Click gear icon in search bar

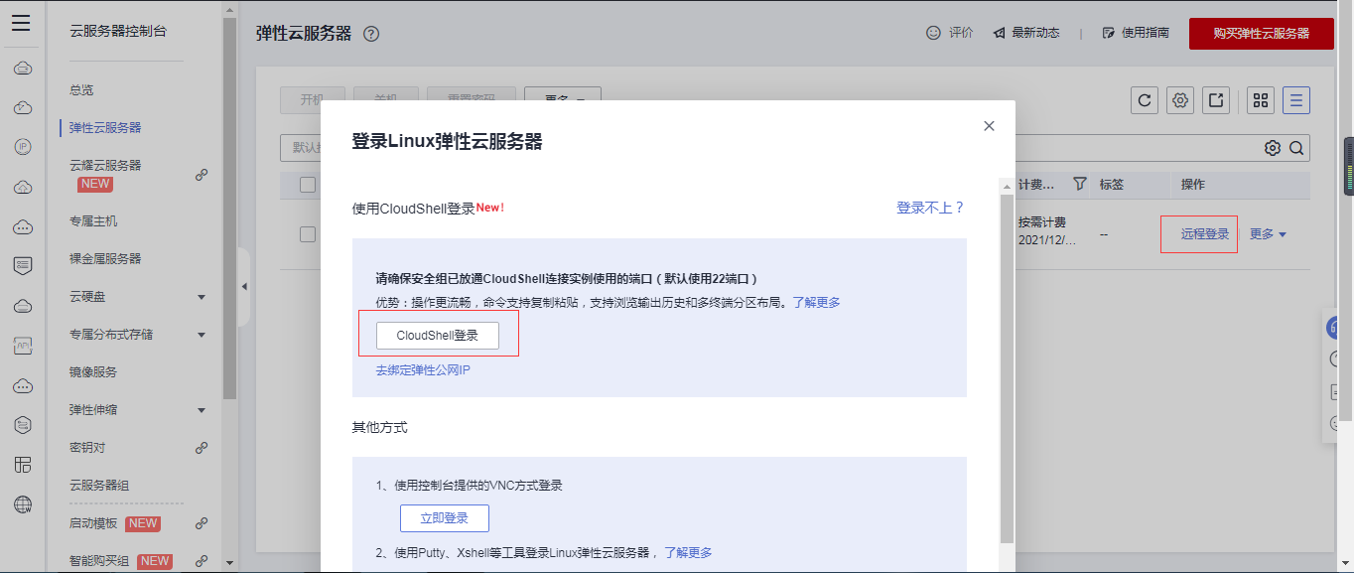click(1273, 148)
